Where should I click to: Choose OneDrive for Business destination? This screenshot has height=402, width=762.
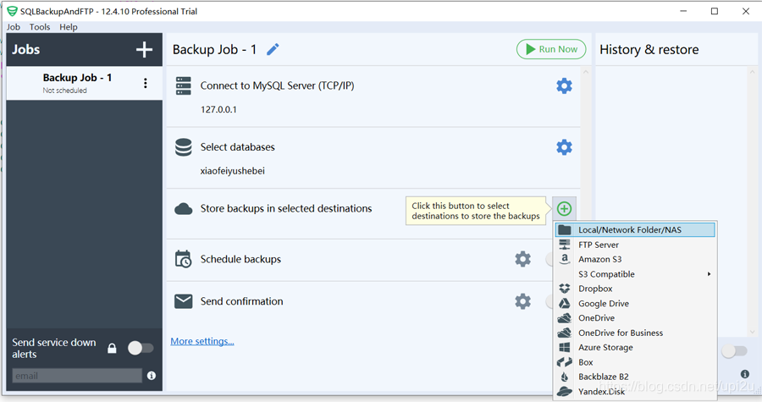pos(635,333)
